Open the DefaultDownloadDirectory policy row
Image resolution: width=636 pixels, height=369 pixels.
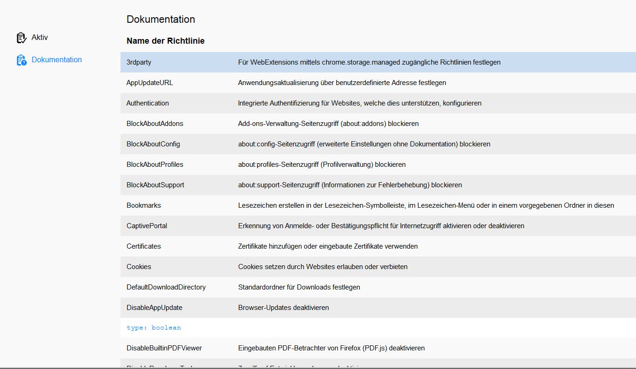tap(166, 287)
